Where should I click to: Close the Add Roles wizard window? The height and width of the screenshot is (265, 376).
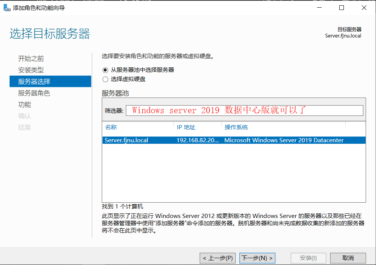tap(364, 8)
